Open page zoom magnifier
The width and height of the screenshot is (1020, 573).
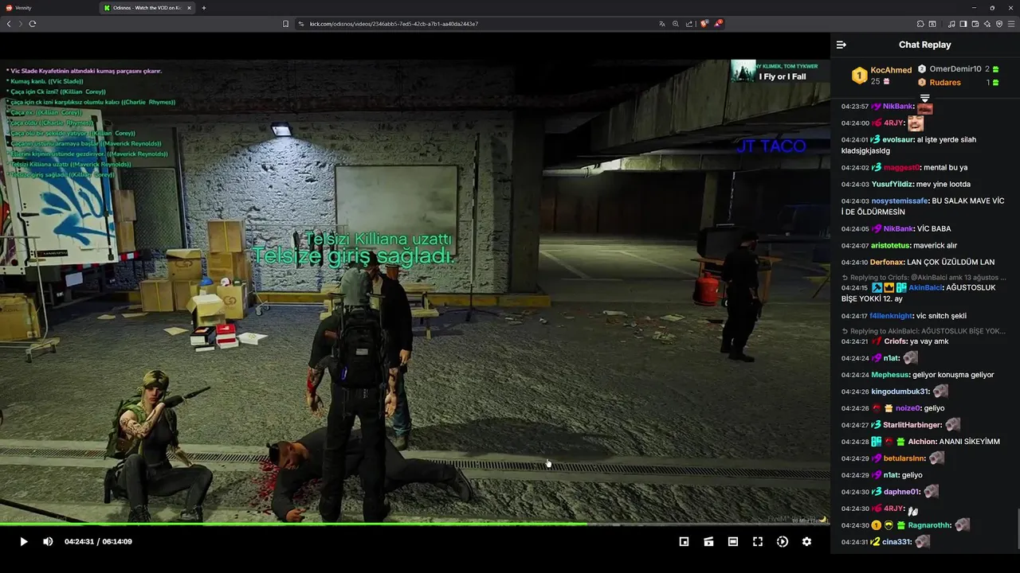click(x=676, y=24)
